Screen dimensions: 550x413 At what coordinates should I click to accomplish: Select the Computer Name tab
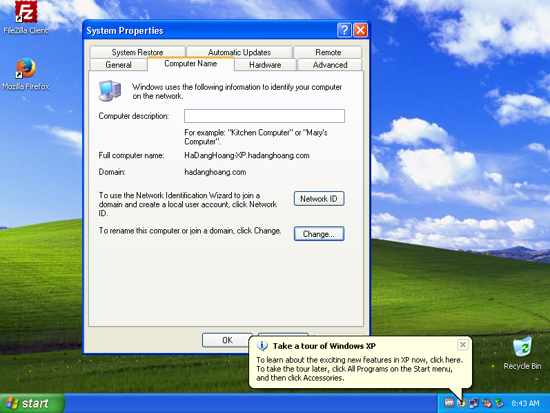(x=190, y=64)
